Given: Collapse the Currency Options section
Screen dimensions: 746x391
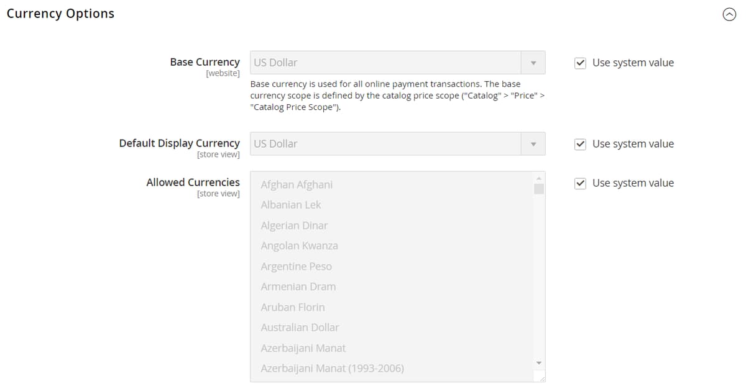Looking at the screenshot, I should [729, 14].
